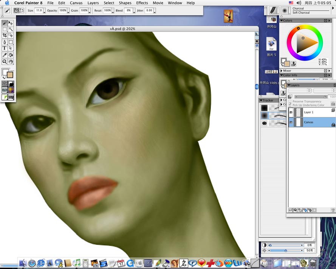Open the Colors palette options menu arrow
The width and height of the screenshot is (336, 269).
[x=329, y=20]
